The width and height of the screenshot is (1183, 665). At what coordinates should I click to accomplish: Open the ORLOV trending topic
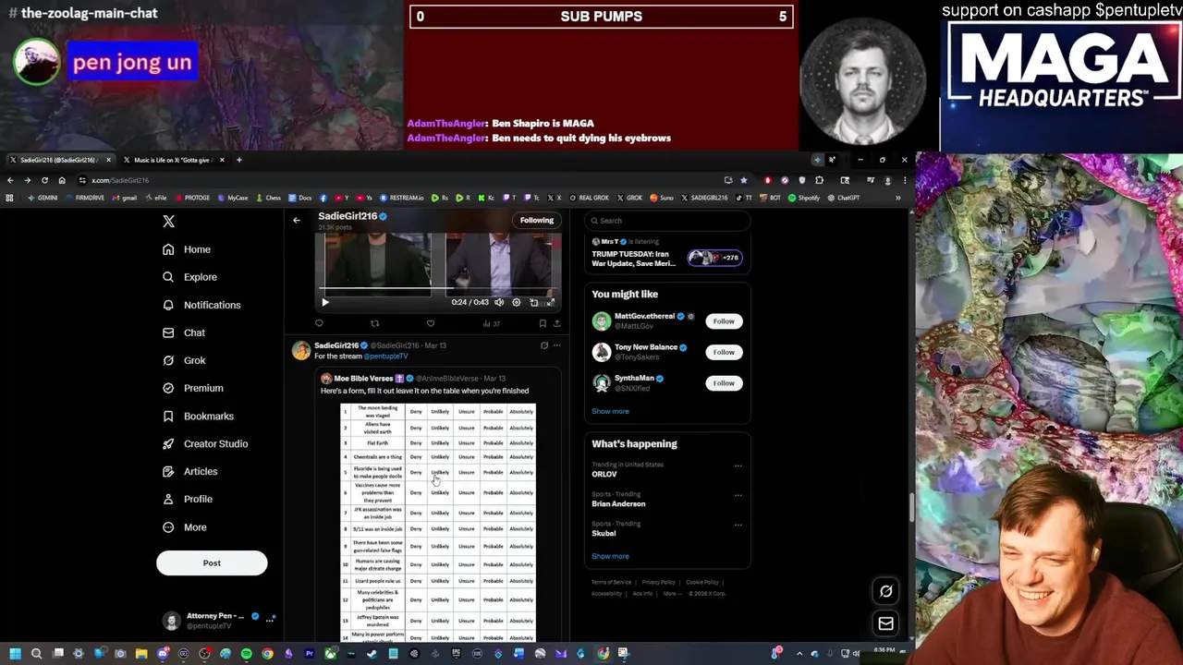pyautogui.click(x=604, y=474)
